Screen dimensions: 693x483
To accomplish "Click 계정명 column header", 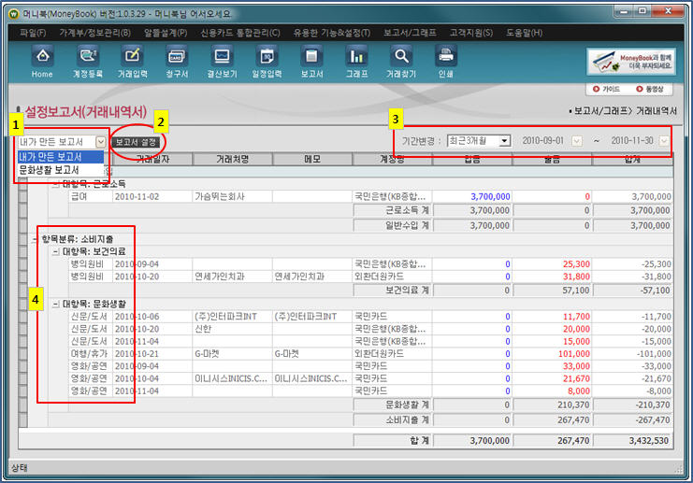I will point(392,159).
